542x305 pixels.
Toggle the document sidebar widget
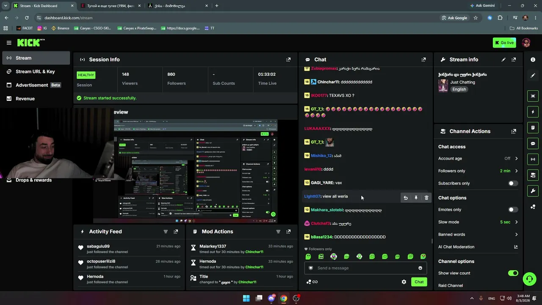(533, 128)
